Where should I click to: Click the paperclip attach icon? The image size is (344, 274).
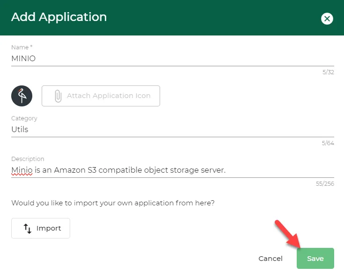pos(58,96)
